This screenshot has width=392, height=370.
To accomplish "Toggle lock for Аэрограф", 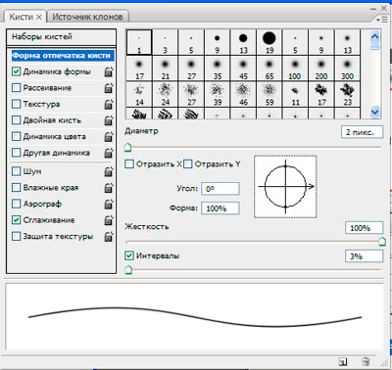I will point(109,205).
